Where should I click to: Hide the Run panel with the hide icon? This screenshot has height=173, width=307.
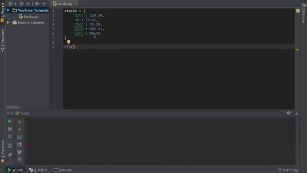pyautogui.click(x=297, y=113)
